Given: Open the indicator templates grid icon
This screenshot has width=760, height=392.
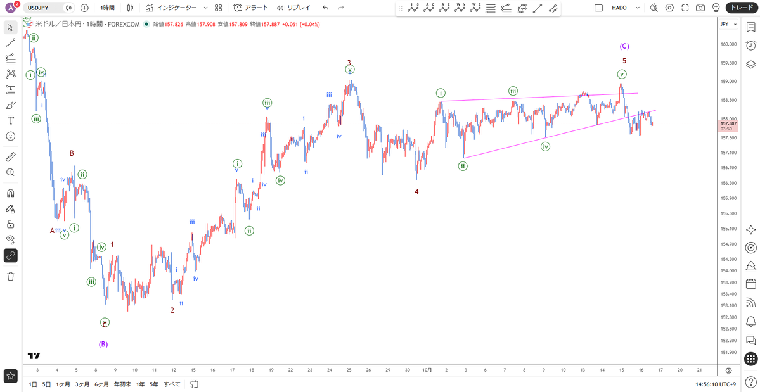Looking at the screenshot, I should click(x=218, y=8).
